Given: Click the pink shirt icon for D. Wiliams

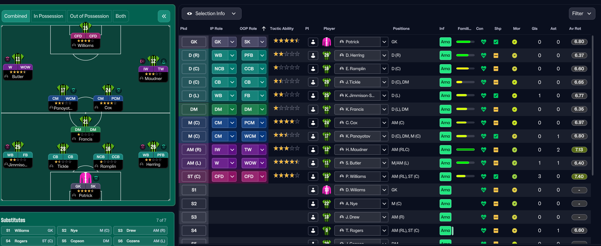Looking at the screenshot, I should [326, 190].
